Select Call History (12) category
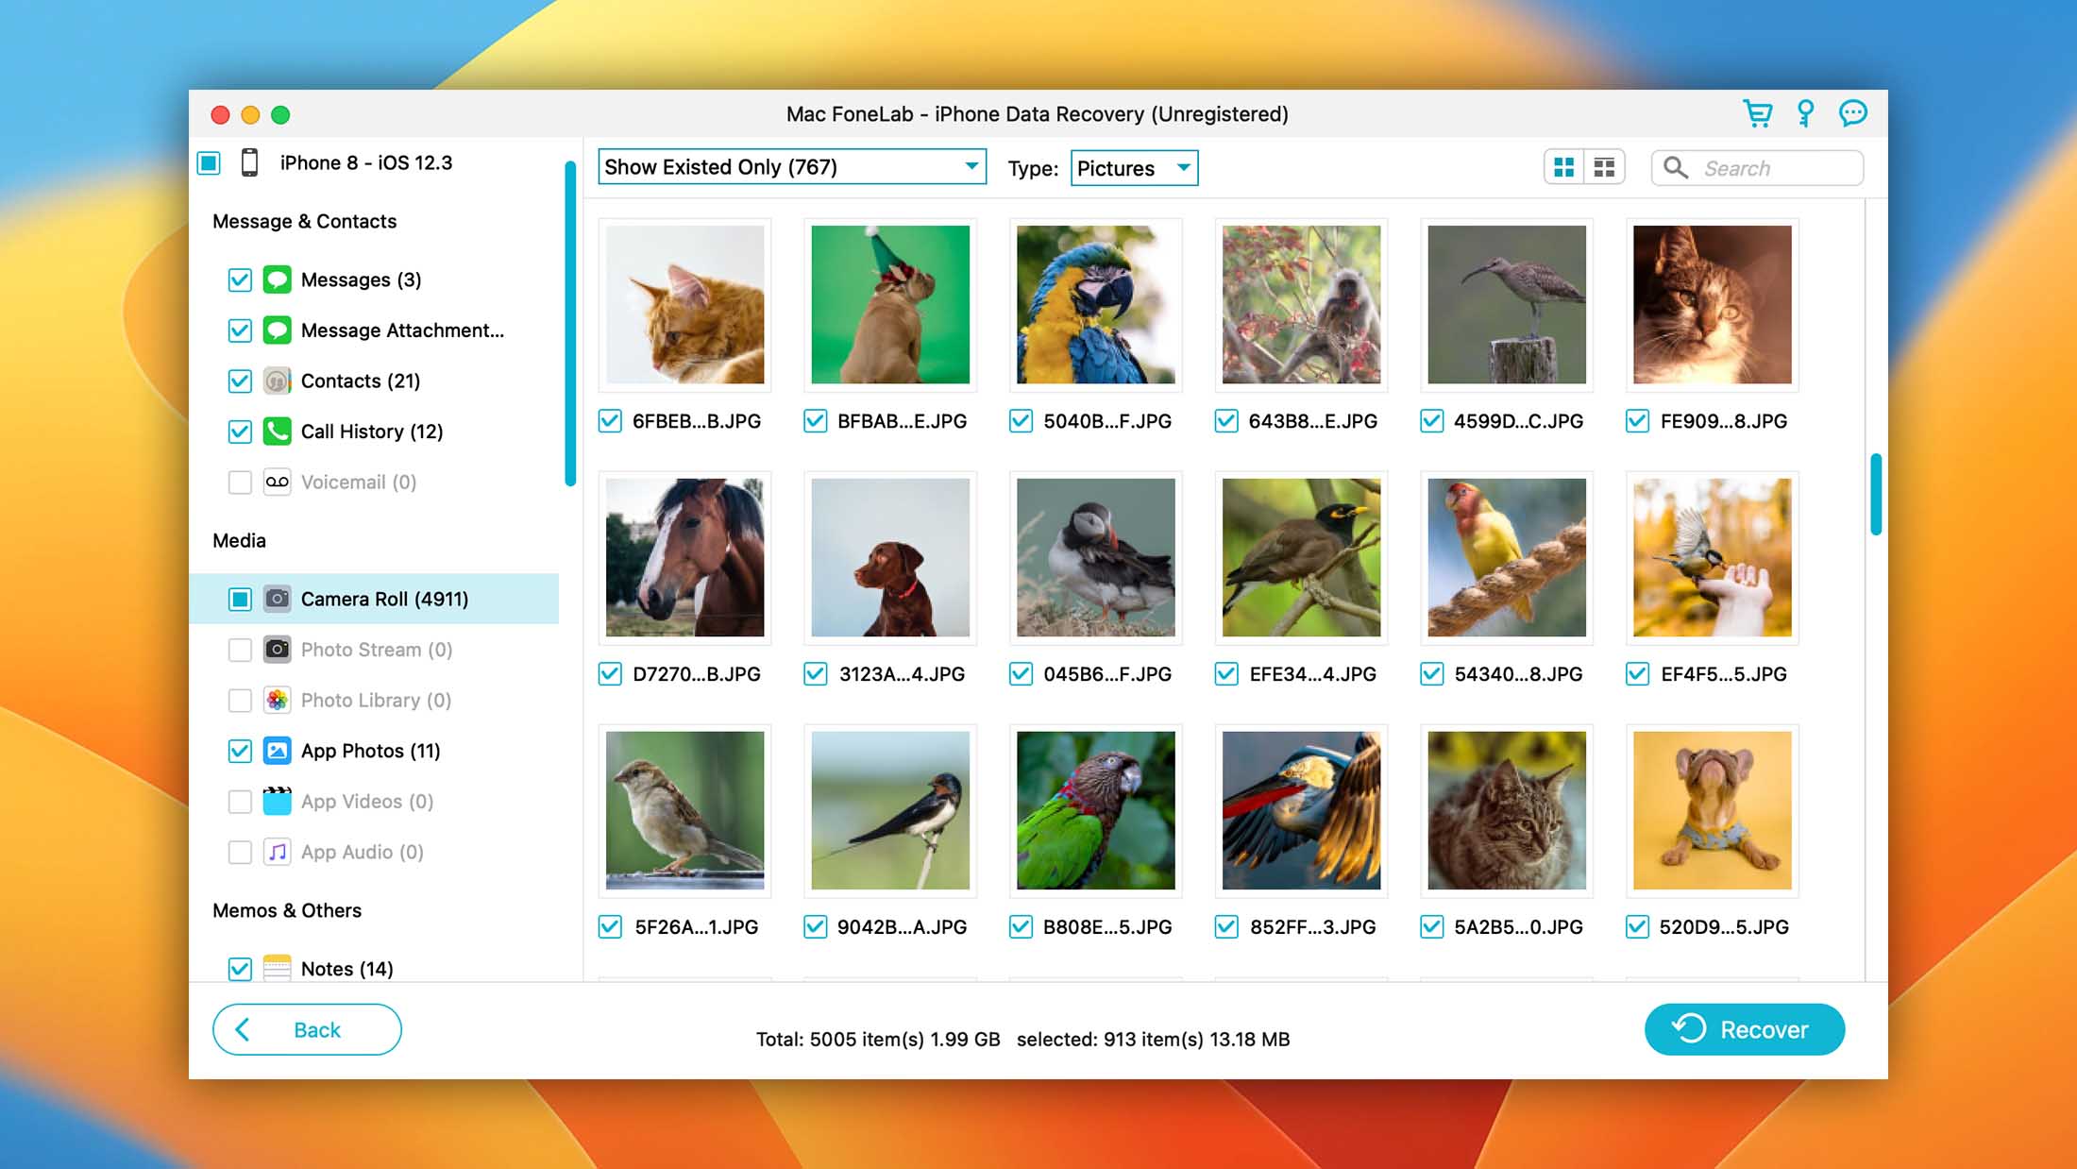Screen dimensions: 2077x1169 pyautogui.click(x=372, y=432)
